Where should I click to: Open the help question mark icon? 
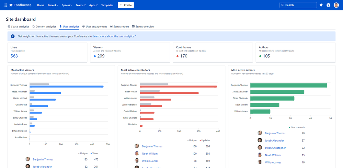click(x=329, y=5)
